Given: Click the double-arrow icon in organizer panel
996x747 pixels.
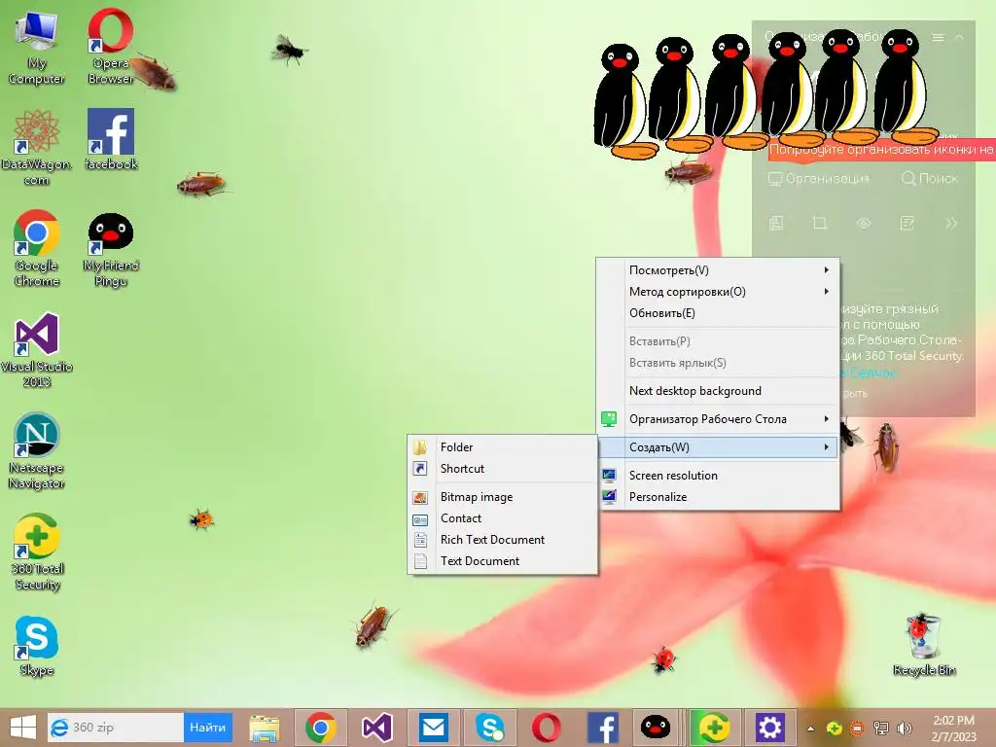Looking at the screenshot, I should click(x=951, y=223).
